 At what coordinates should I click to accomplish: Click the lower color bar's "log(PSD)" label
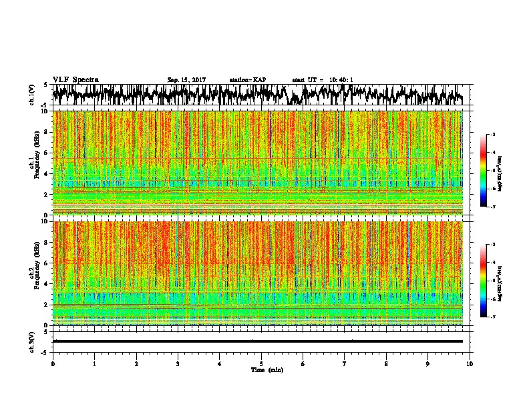[500, 283]
